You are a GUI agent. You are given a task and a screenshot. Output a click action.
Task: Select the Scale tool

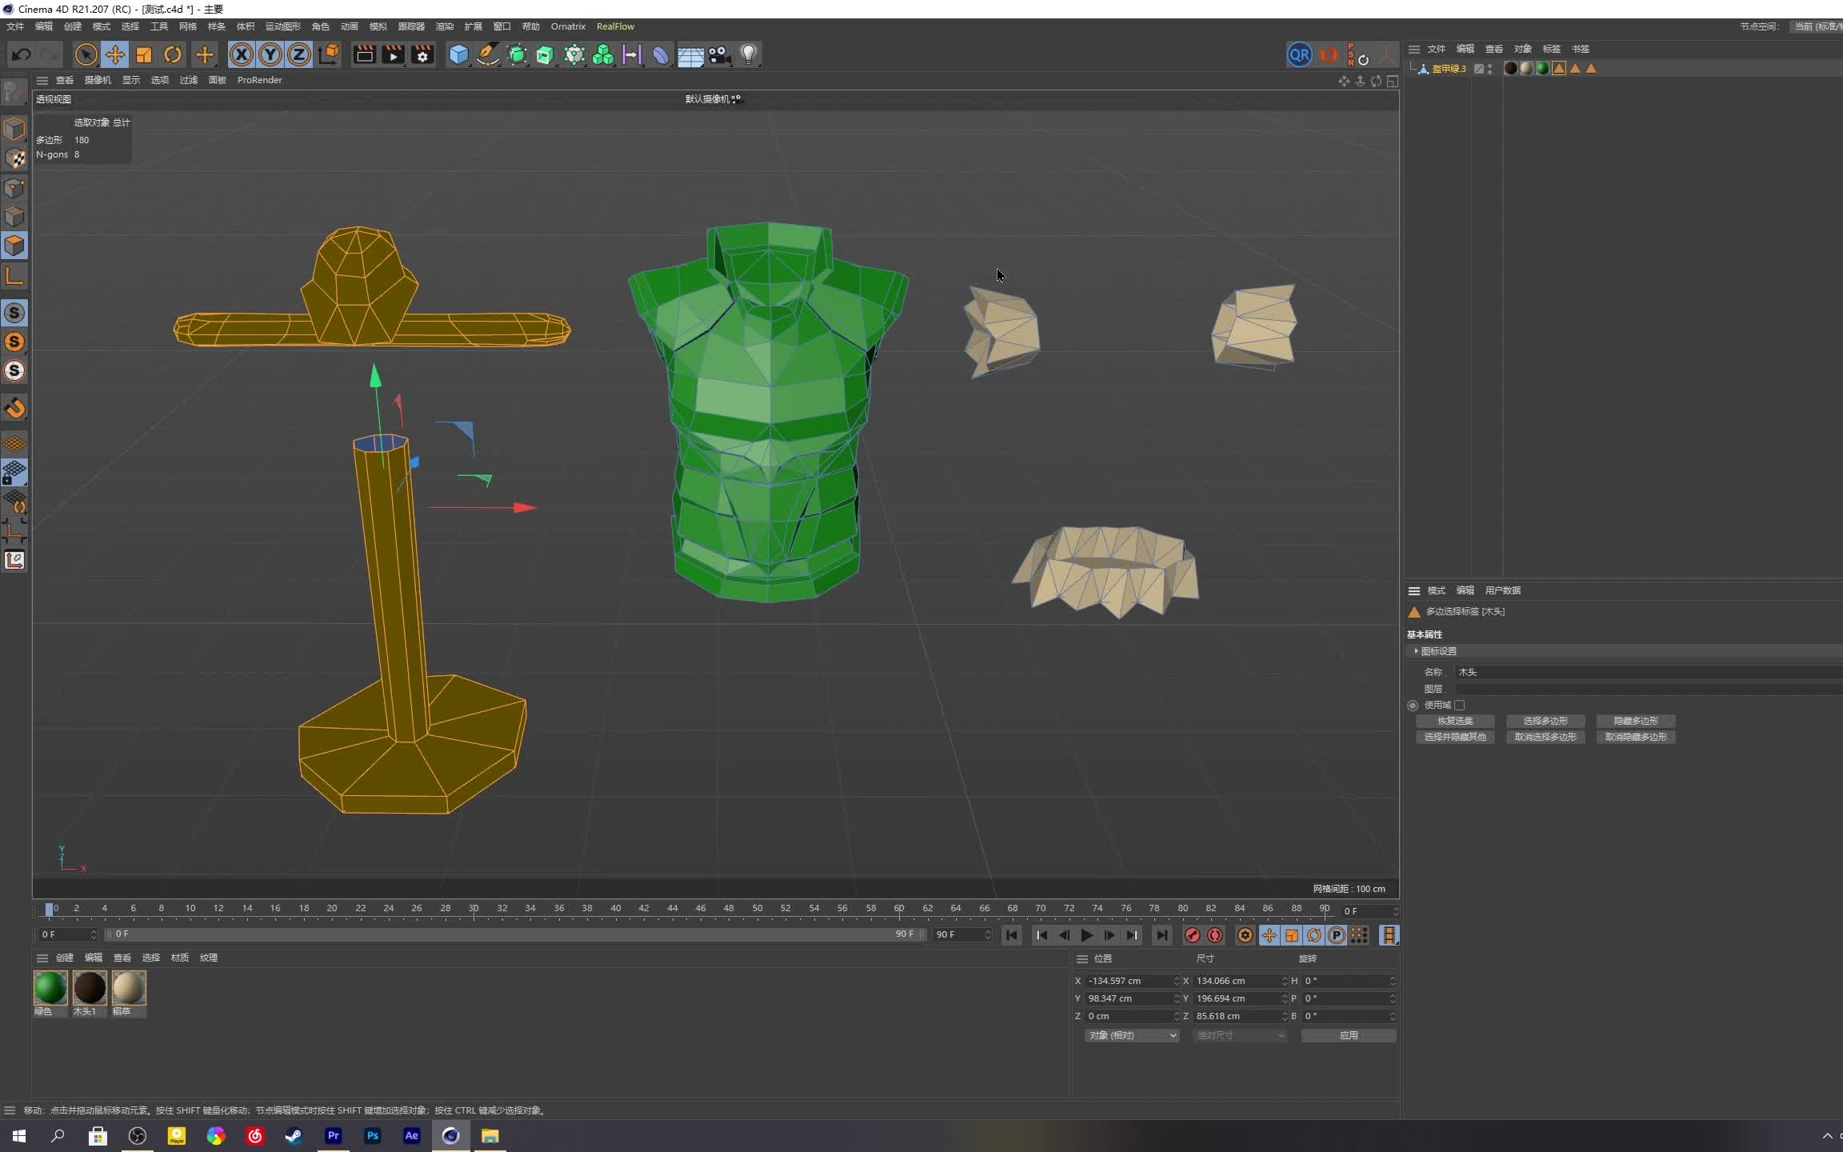[x=144, y=54]
